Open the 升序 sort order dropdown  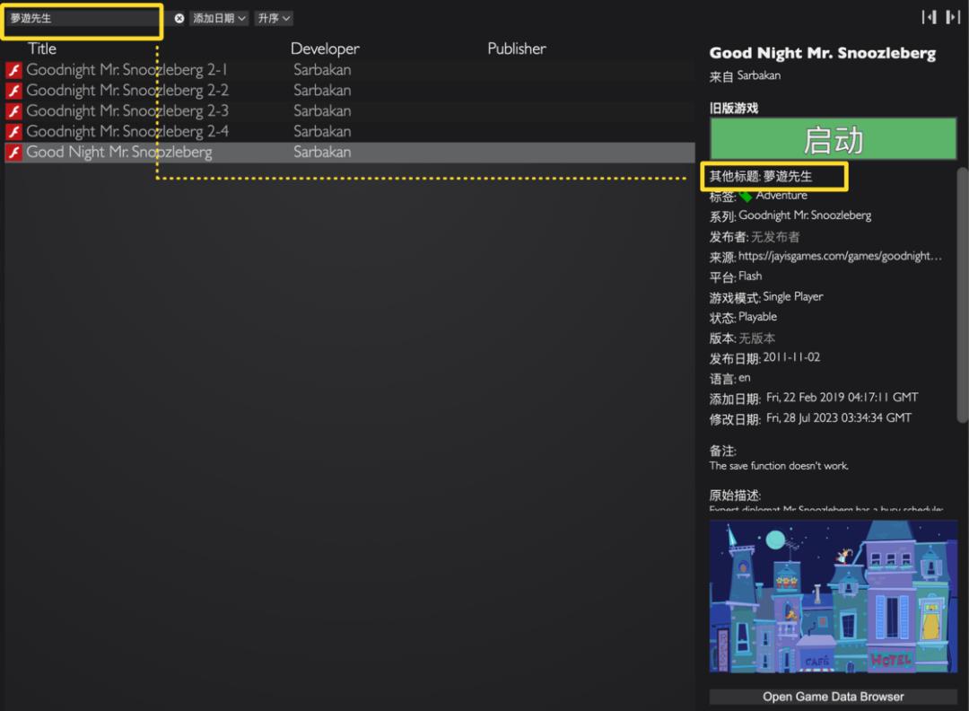click(x=274, y=19)
